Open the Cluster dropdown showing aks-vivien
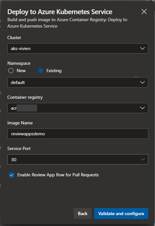Viewport: 155px width, 226px height. (x=78, y=48)
